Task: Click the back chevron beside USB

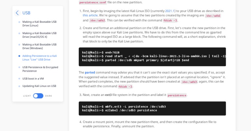Action: point(17,13)
